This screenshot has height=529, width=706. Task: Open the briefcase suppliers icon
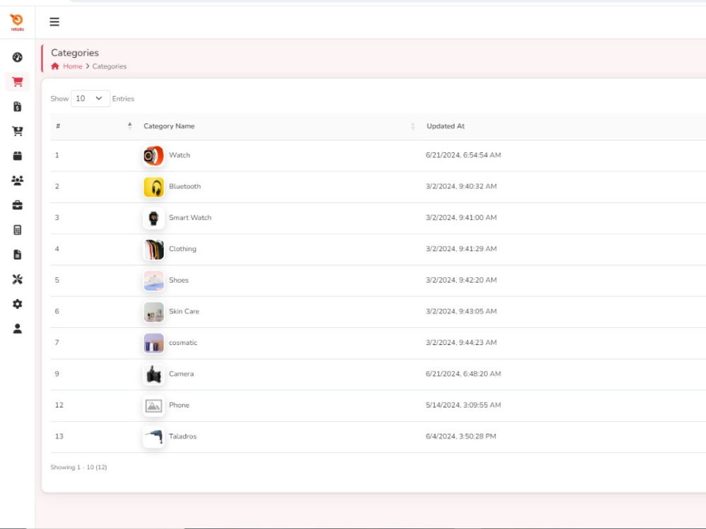point(18,205)
